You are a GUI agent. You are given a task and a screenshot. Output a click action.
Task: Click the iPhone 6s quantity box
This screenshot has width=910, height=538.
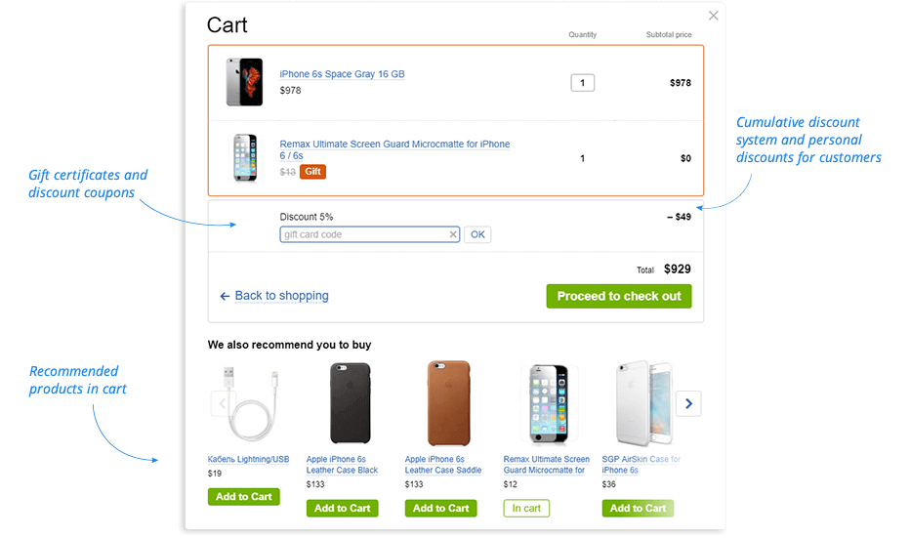pos(582,83)
